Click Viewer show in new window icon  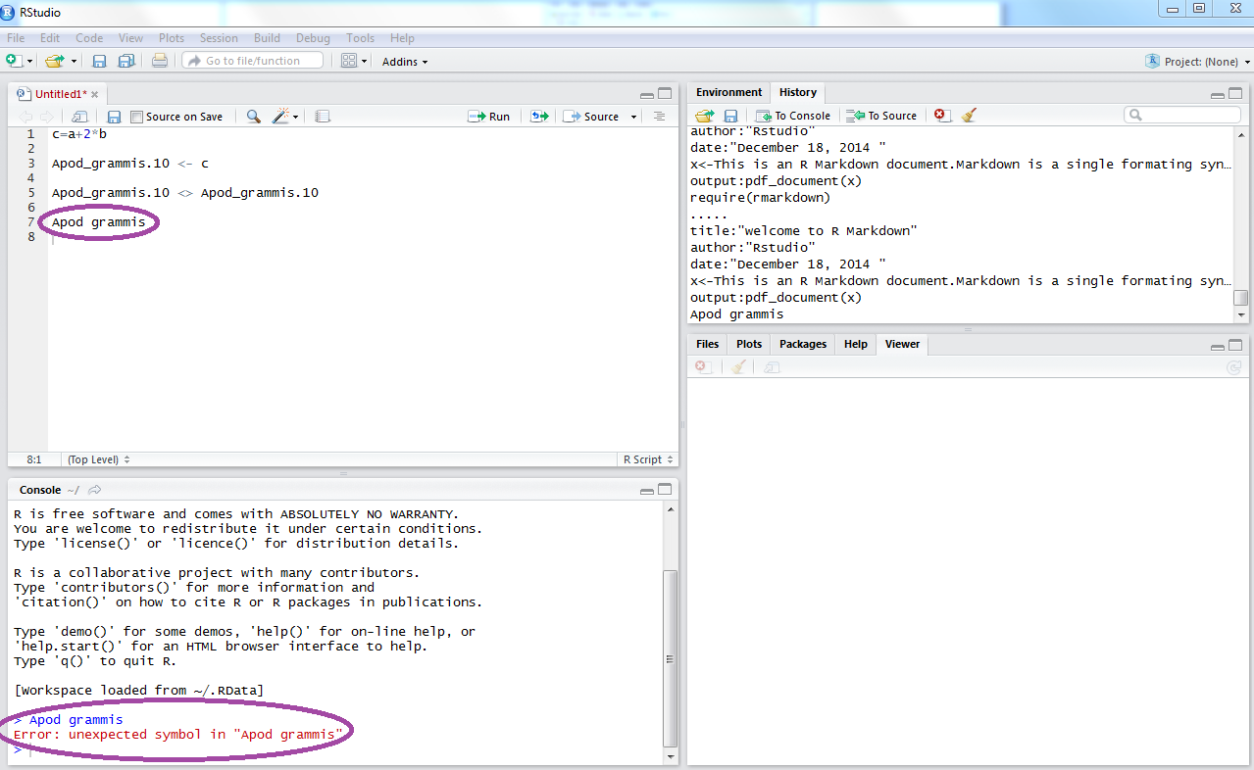(x=772, y=367)
